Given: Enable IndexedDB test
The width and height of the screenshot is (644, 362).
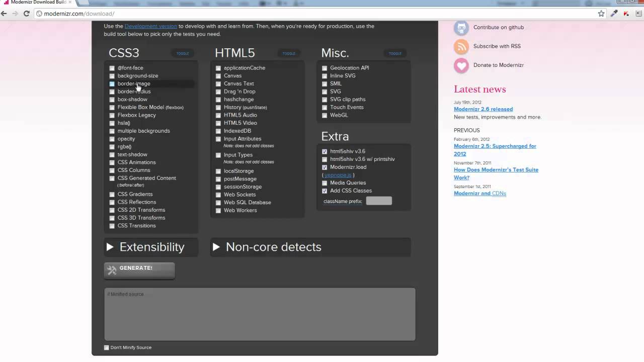Looking at the screenshot, I should 218,131.
